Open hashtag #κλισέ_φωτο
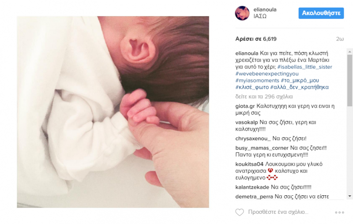 252,87
